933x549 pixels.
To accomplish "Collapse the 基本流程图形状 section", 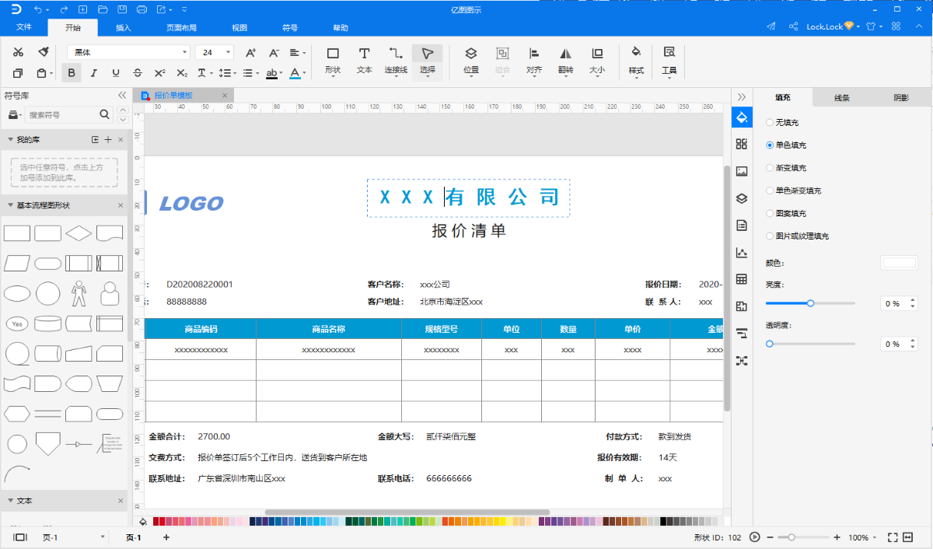I will [10, 205].
